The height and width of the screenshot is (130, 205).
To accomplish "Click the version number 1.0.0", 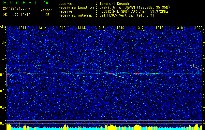I will (x=44, y=3).
